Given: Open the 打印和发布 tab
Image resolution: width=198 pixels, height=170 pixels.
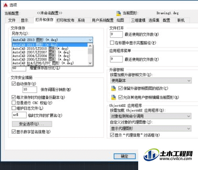Looking at the screenshot, I should click(x=65, y=20).
